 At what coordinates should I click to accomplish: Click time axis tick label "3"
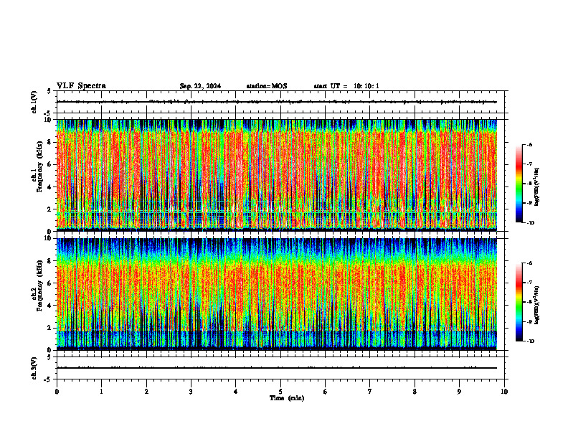coord(191,392)
